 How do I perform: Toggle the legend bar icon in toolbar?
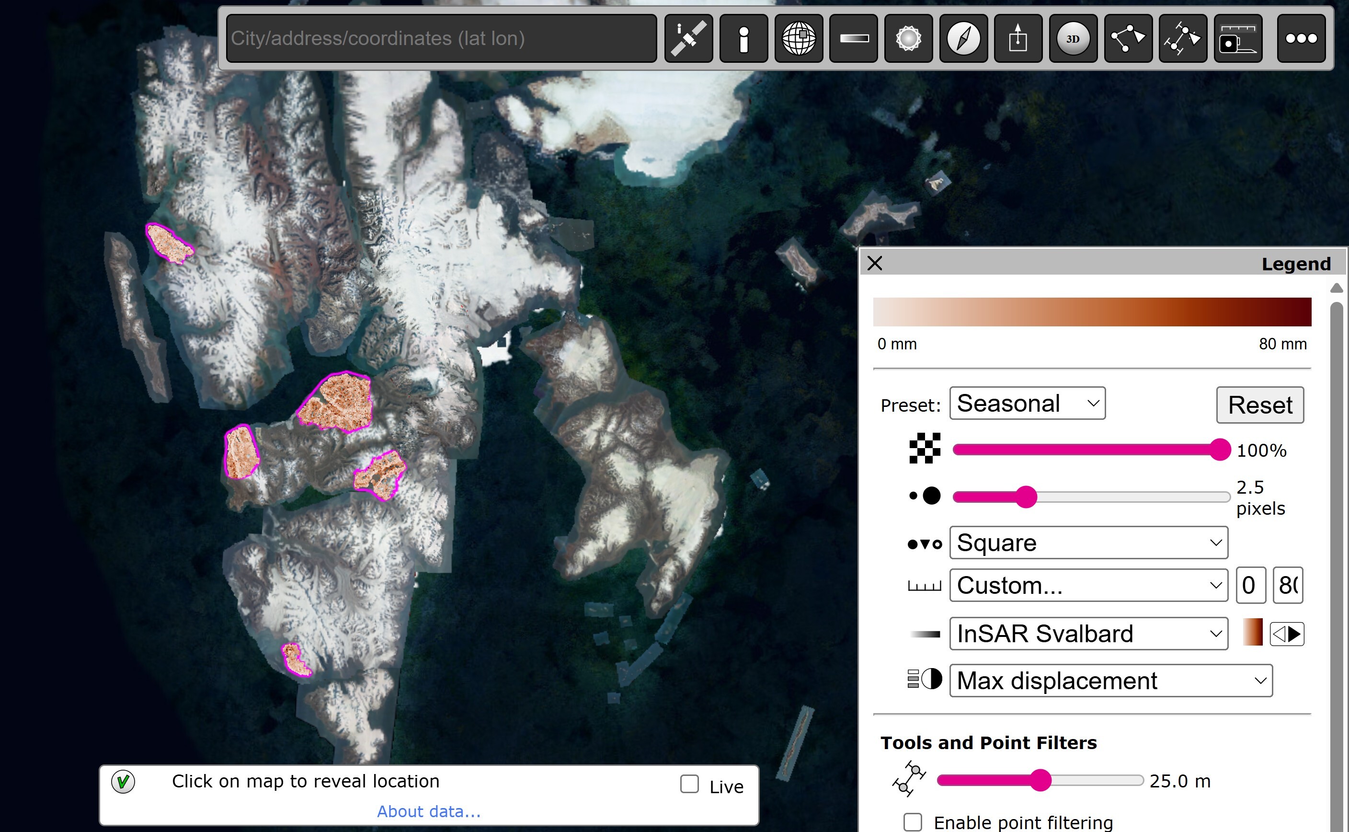point(854,38)
